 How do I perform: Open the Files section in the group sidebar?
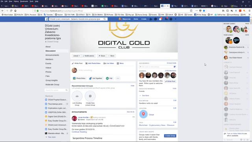coord(47,76)
